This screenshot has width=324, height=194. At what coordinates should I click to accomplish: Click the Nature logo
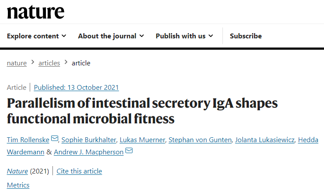pyautogui.click(x=35, y=12)
